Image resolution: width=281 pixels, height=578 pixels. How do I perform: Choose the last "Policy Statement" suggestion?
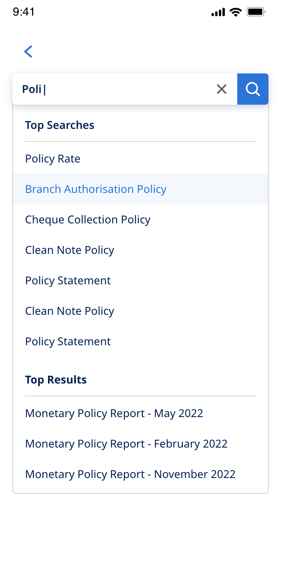tap(68, 341)
